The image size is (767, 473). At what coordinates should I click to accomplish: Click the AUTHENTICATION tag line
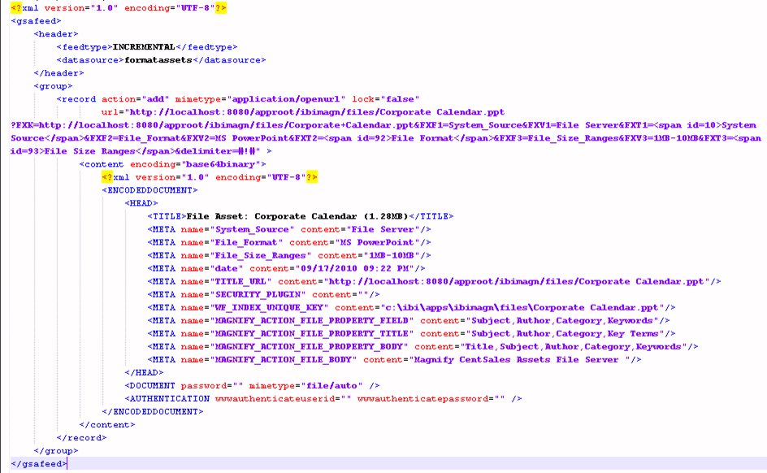(284, 397)
